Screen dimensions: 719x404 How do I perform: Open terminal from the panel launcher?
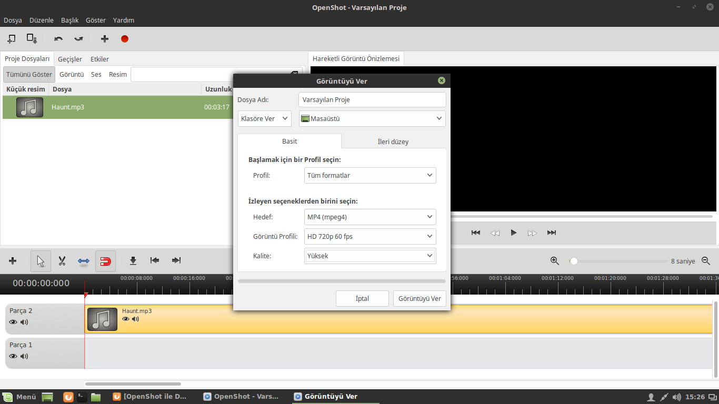82,397
